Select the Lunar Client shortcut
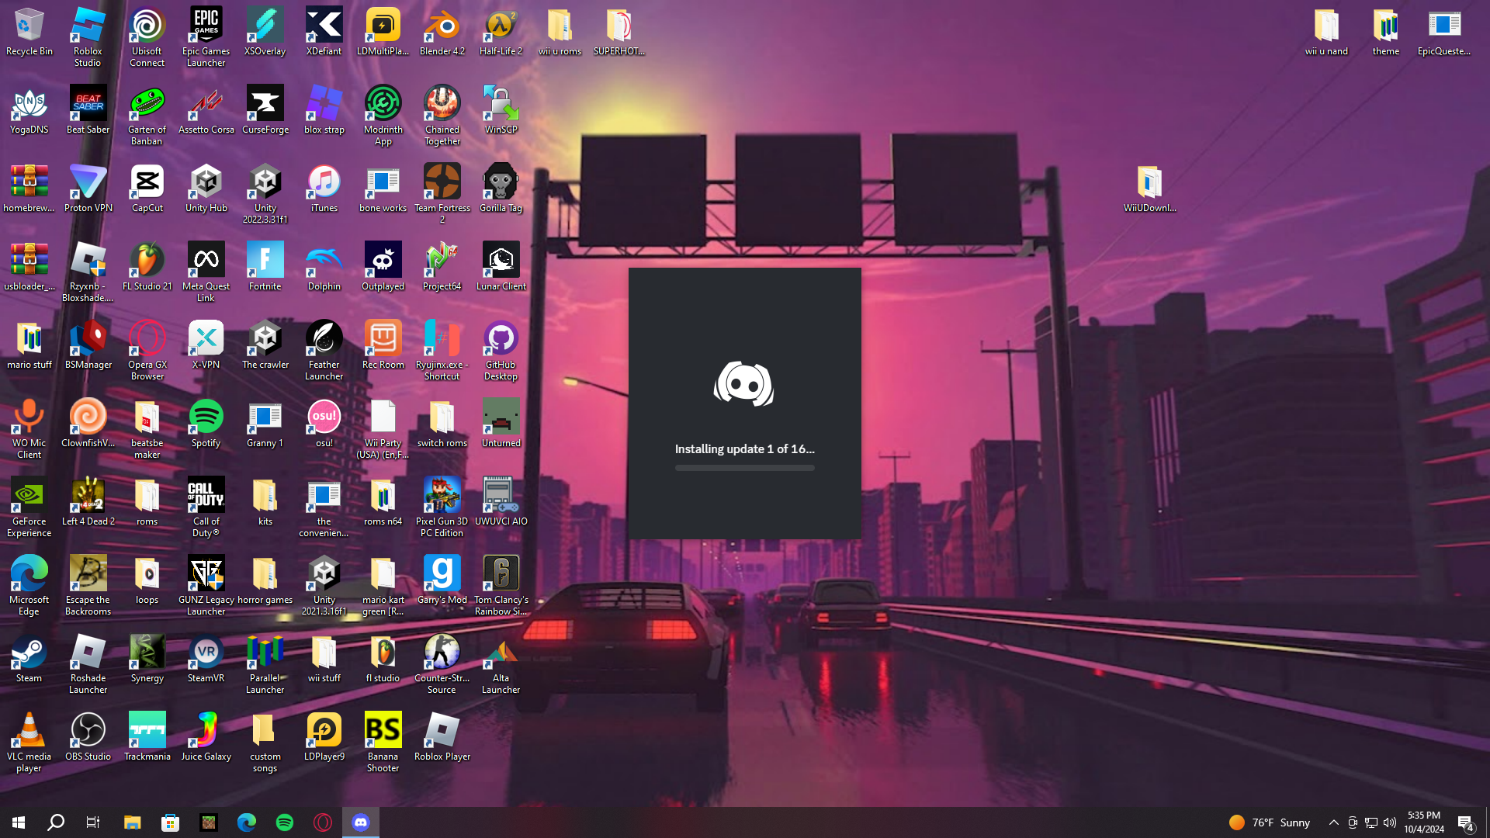The height and width of the screenshot is (838, 1490). [501, 268]
